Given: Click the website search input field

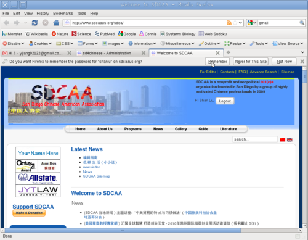Looking at the screenshot, I should click(255, 139).
